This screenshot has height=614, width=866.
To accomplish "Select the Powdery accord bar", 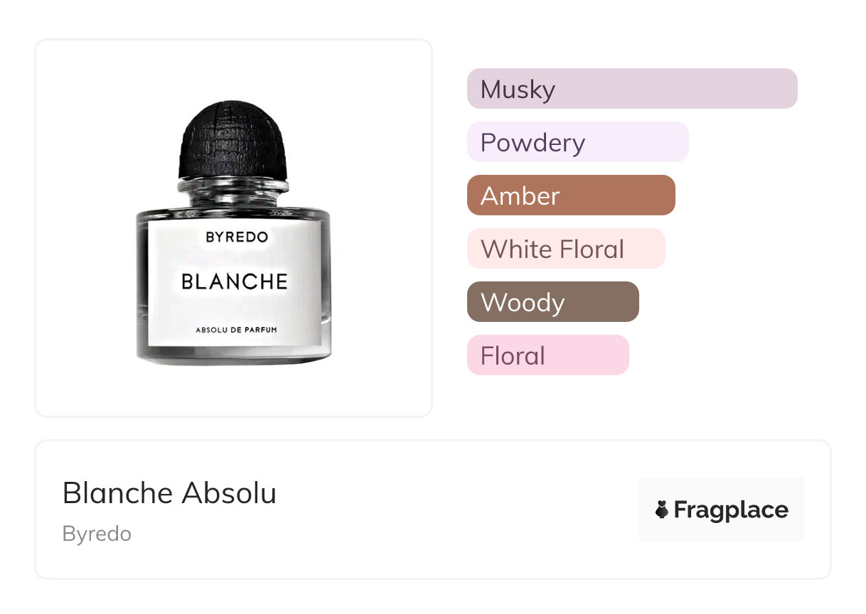I will tap(577, 142).
